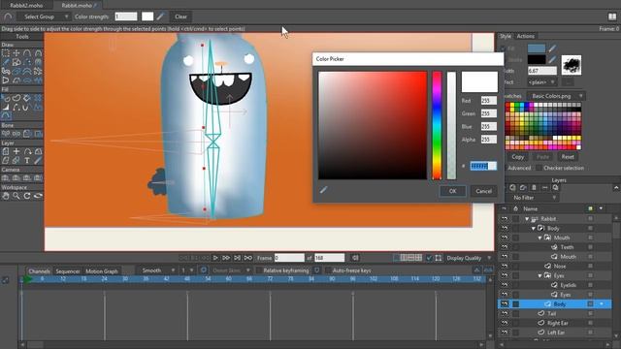Select the Select Points tool in Draw
Viewport: 621px width, 349px height.
(x=6, y=52)
